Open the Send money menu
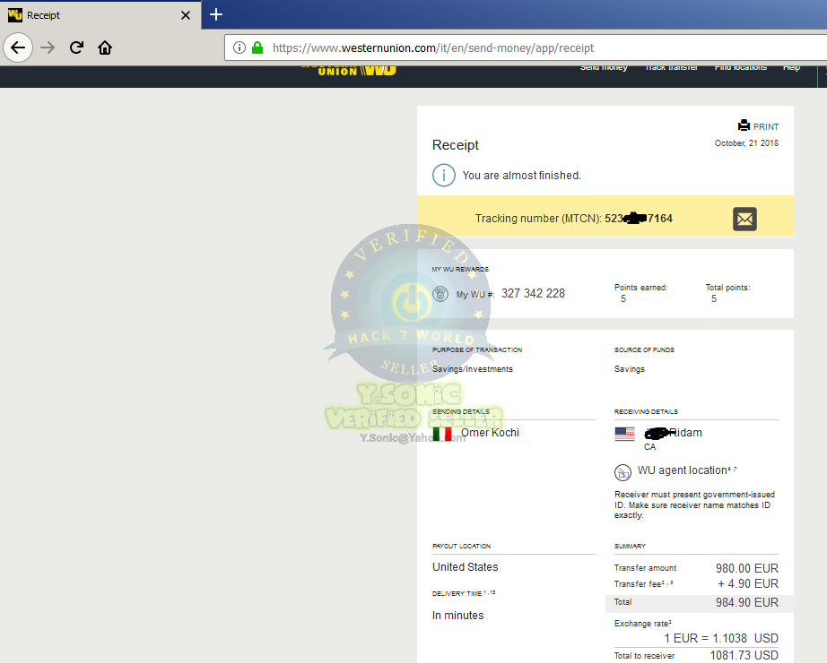This screenshot has height=664, width=827. coord(604,67)
